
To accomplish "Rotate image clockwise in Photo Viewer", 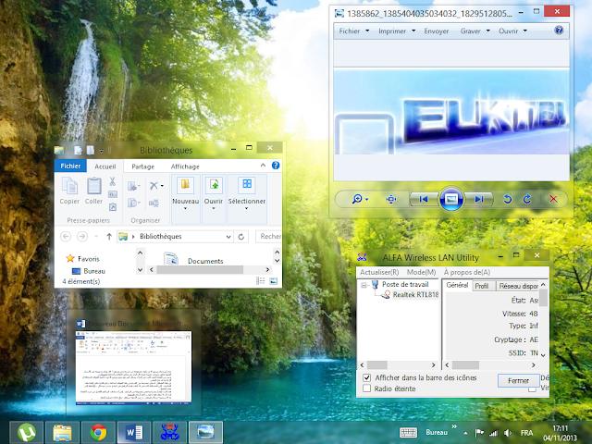I will coord(527,199).
